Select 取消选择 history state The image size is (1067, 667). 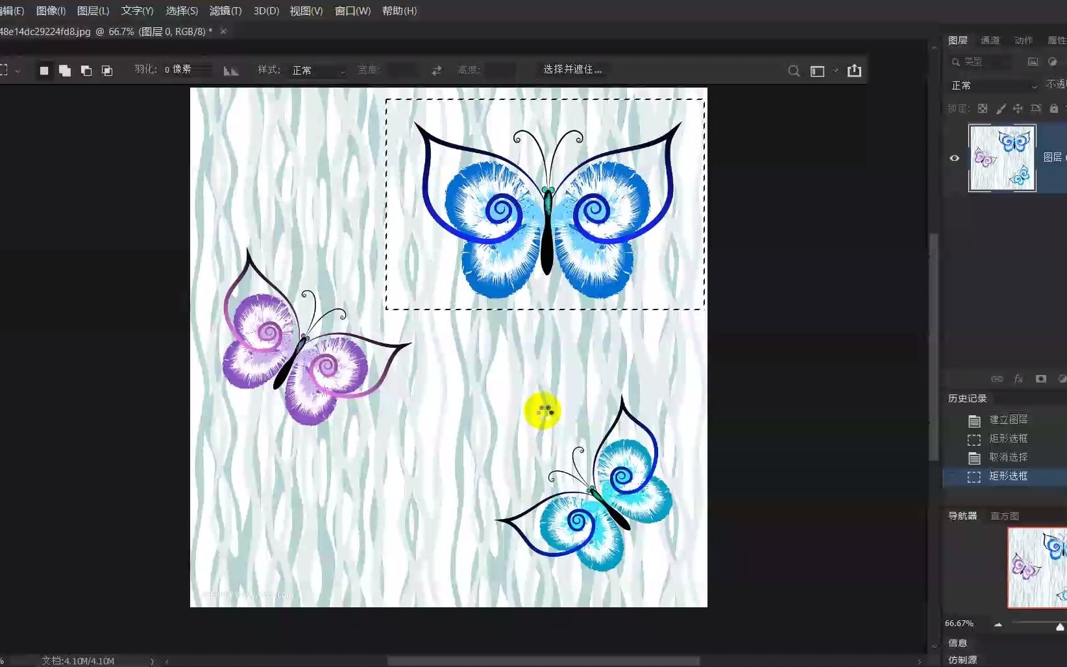1005,457
